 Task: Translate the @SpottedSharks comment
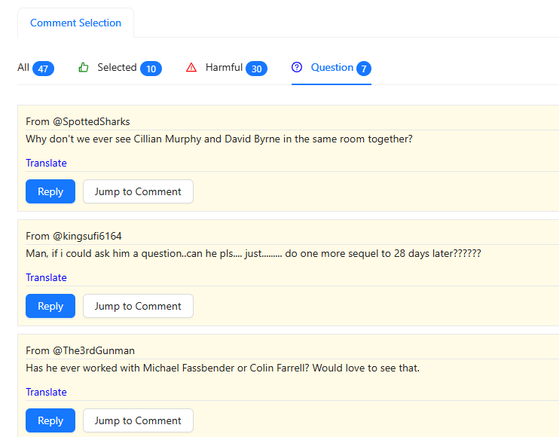(46, 163)
